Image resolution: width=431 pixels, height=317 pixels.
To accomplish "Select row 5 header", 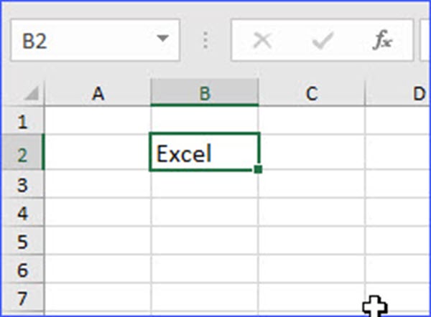I will pos(22,241).
